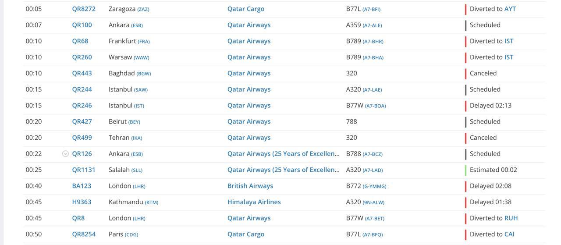Click the Himalaya Airlines link
Image resolution: width=561 pixels, height=245 pixels.
click(254, 202)
